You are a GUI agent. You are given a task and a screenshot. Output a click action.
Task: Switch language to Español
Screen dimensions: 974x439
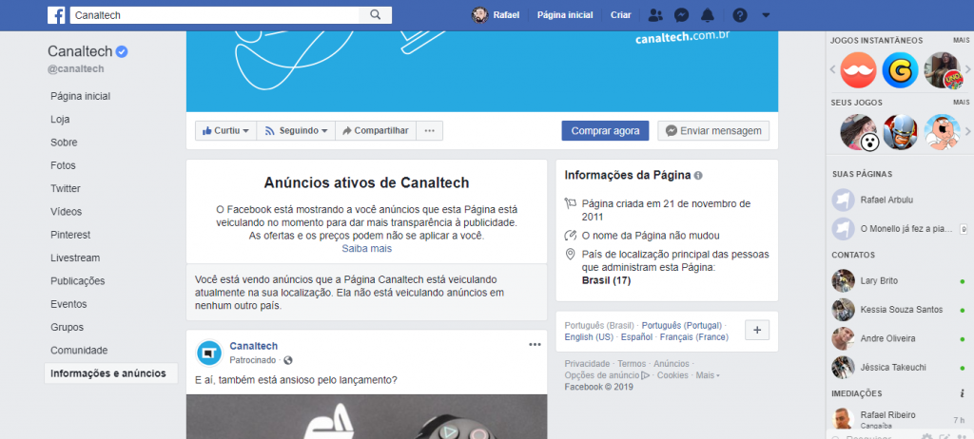[636, 337]
